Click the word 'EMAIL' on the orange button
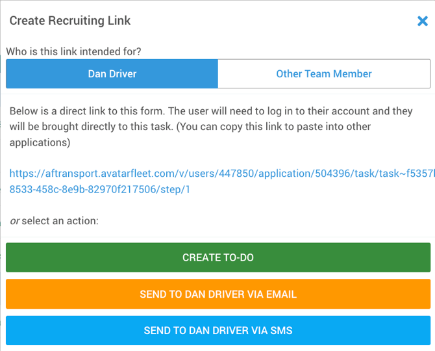This screenshot has width=435, height=351. [x=280, y=294]
